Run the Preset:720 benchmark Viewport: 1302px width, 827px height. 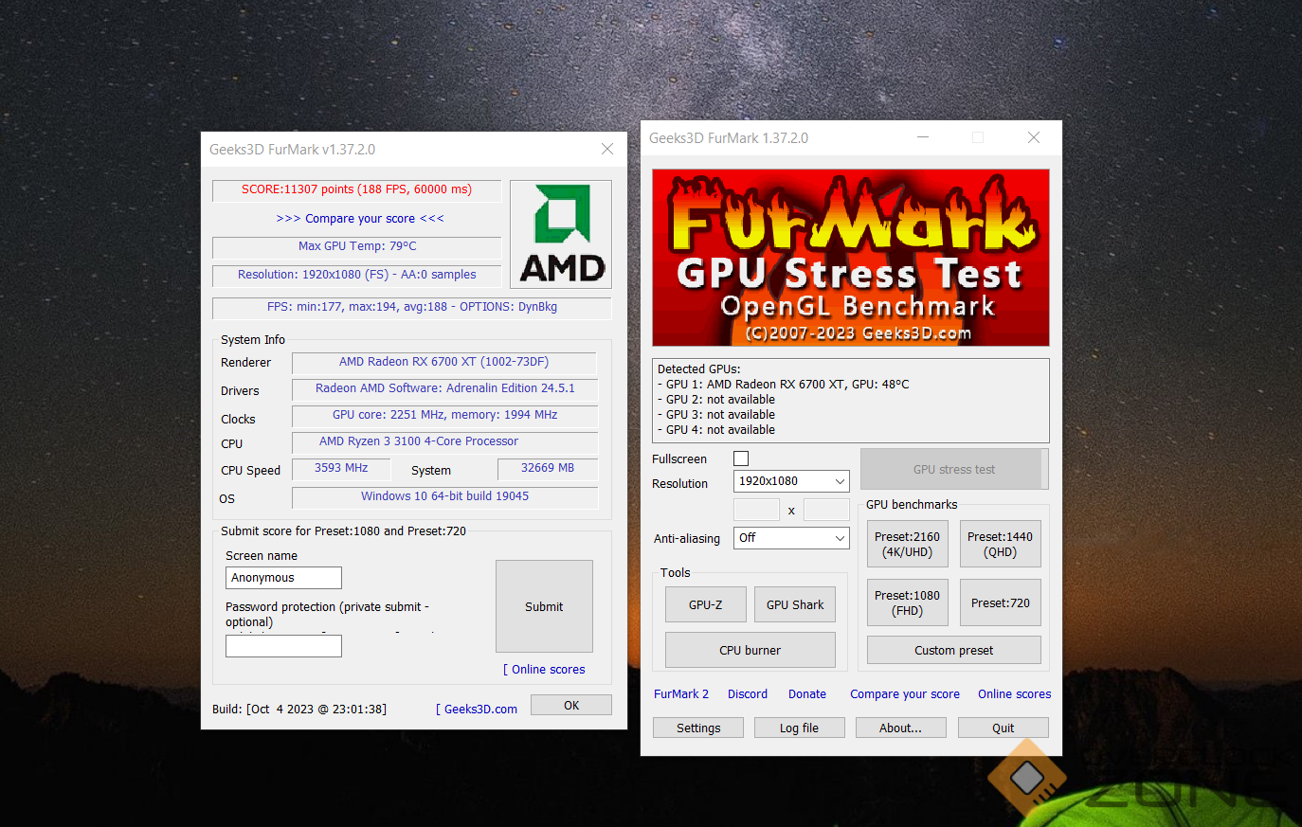(1001, 603)
